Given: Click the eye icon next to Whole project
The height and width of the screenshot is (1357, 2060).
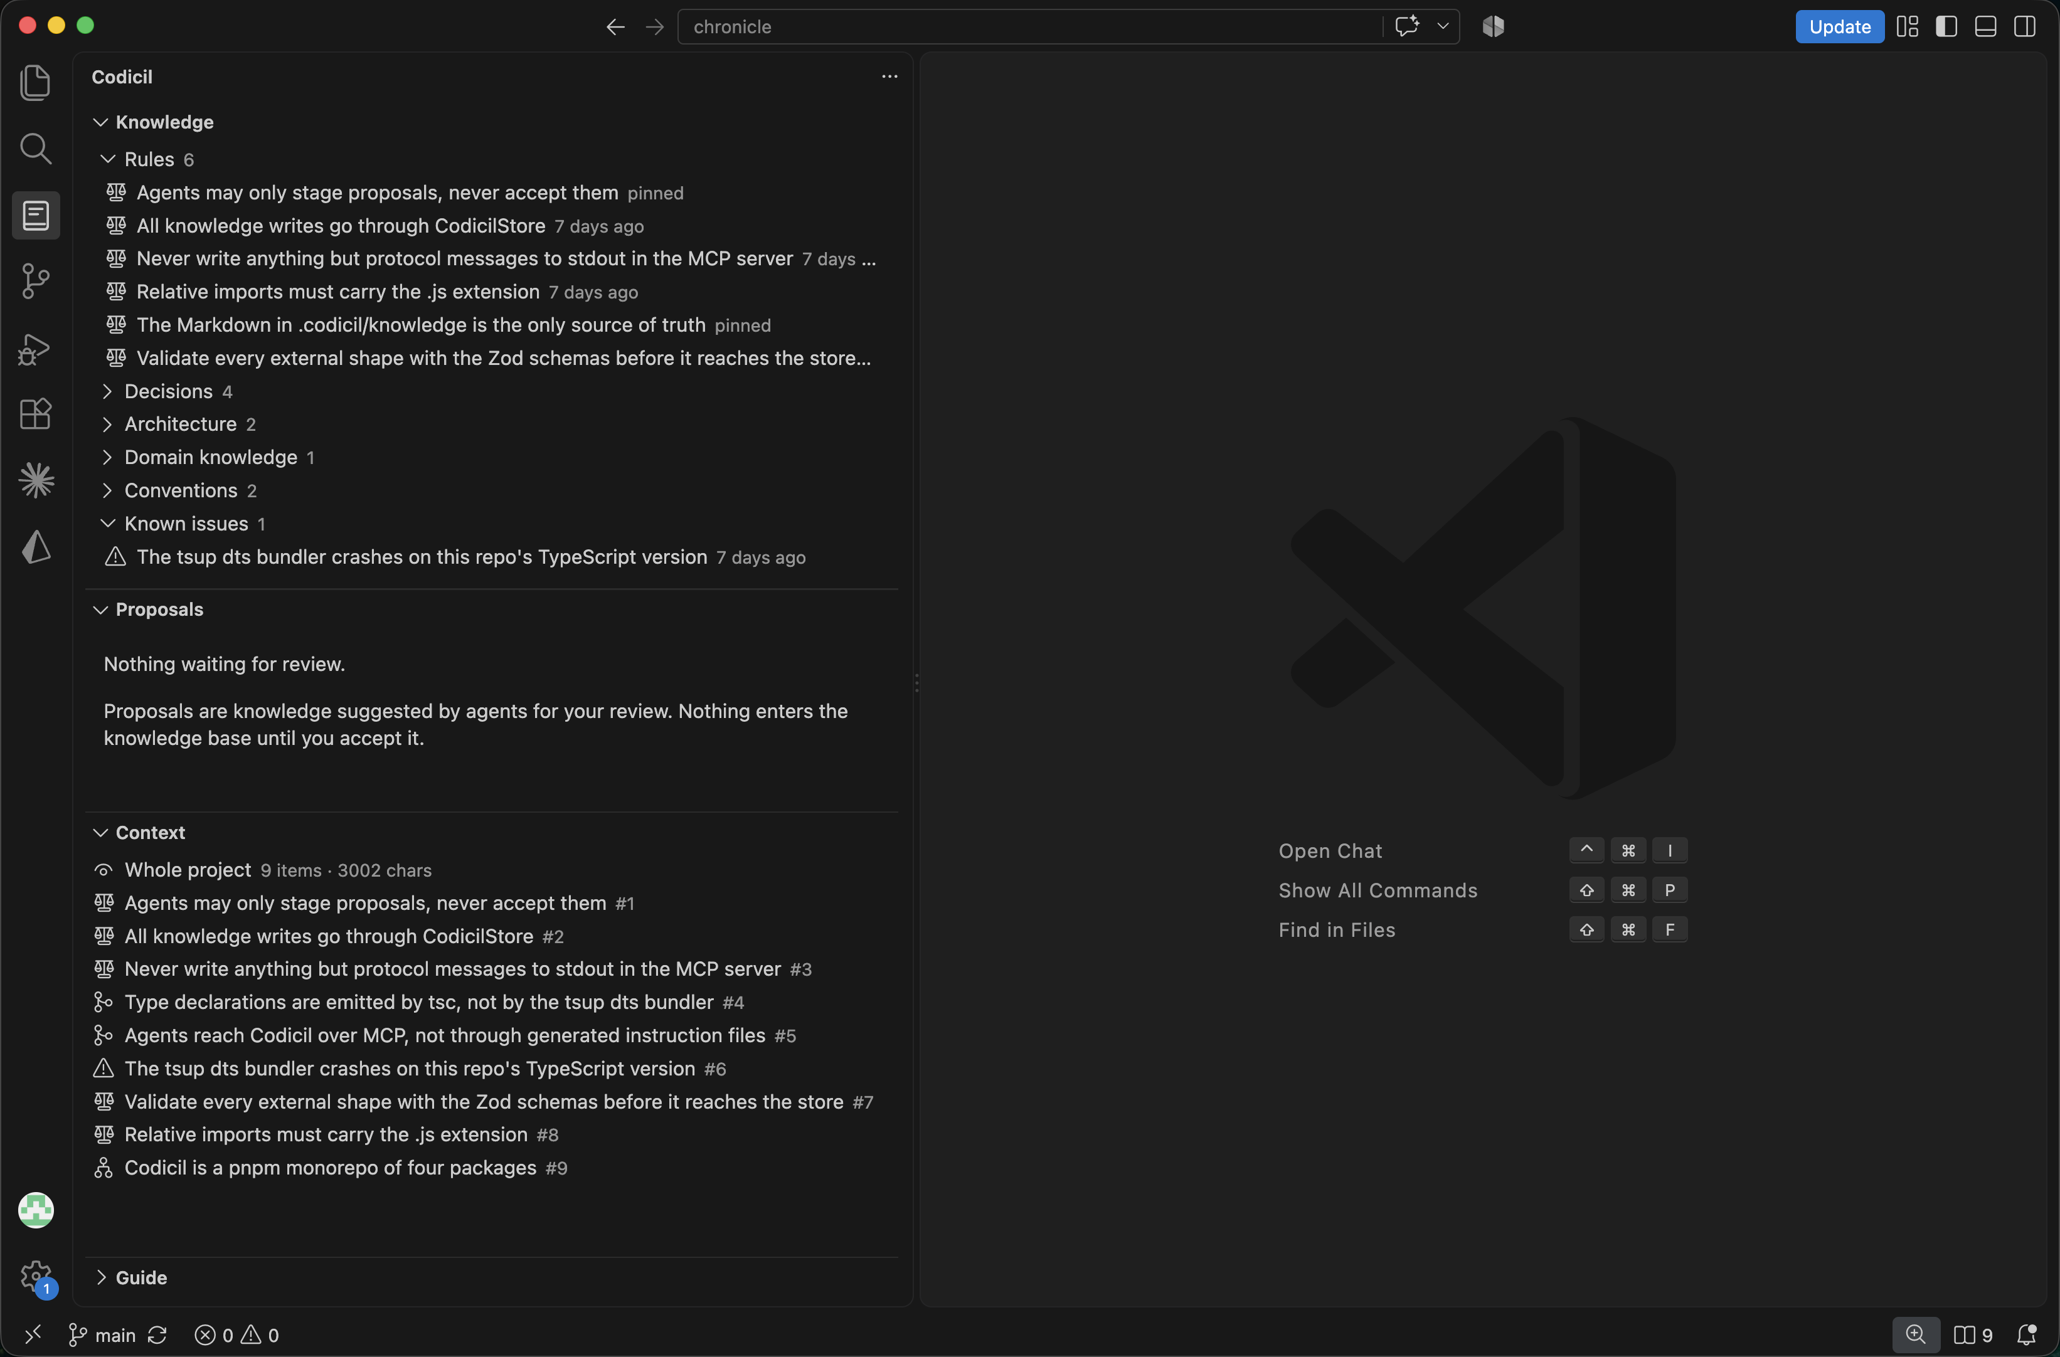Looking at the screenshot, I should coord(104,870).
